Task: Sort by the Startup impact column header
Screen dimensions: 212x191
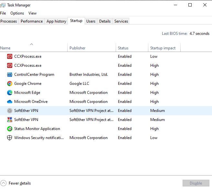Action: 164,47
